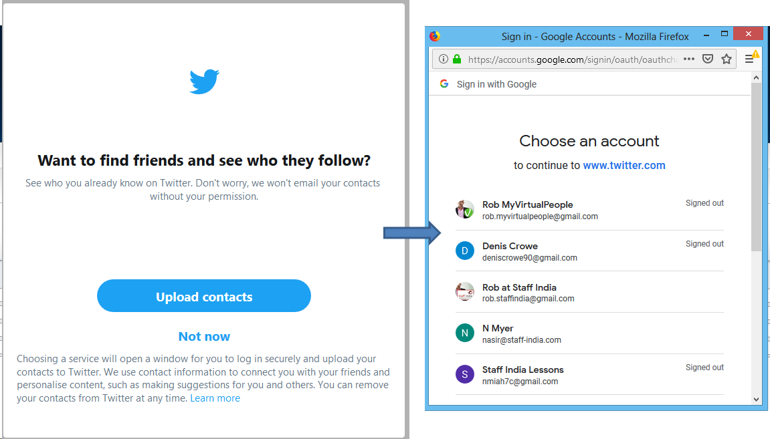Open the page actions three-dot menu
This screenshot has width=770, height=439.
(x=689, y=59)
